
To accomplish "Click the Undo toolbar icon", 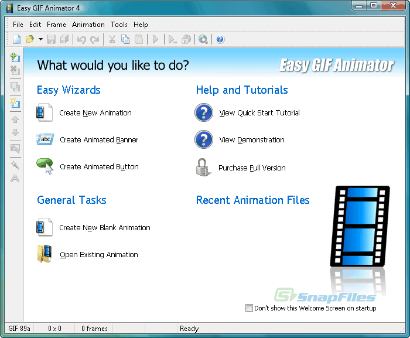I will click(81, 39).
